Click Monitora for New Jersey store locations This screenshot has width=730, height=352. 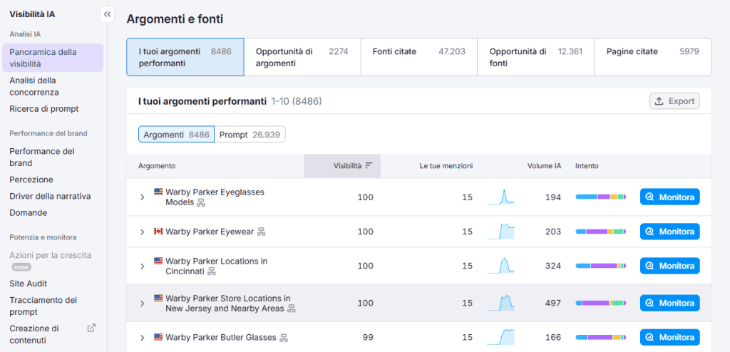tap(670, 303)
